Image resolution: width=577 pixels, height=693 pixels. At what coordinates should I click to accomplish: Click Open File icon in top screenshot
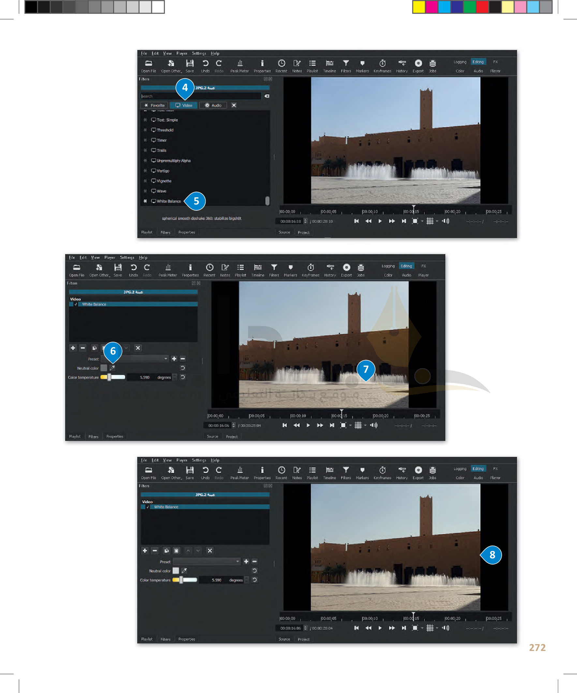click(148, 63)
